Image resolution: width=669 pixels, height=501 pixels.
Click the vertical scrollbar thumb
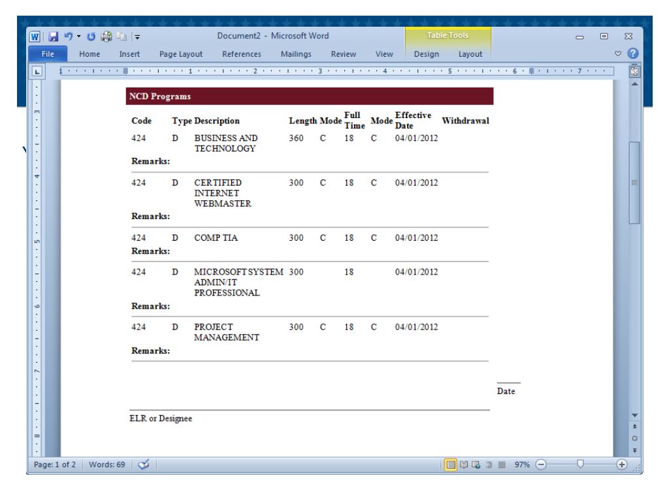point(634,183)
